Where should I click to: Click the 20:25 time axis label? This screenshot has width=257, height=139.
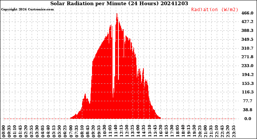point(200,131)
